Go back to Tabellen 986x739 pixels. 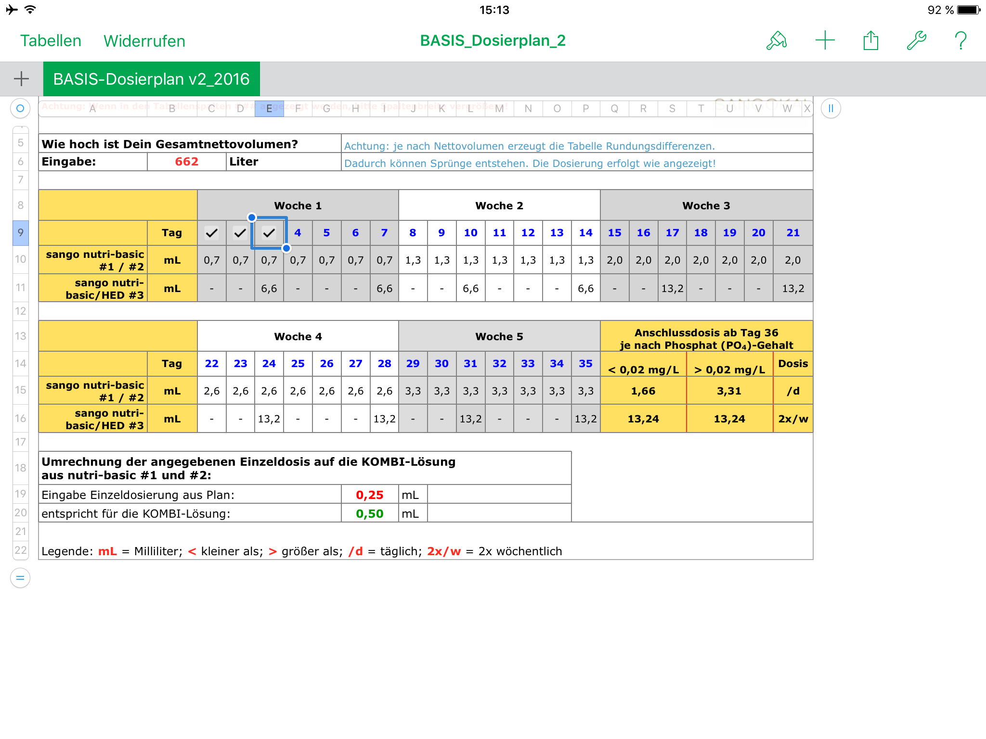(x=51, y=41)
